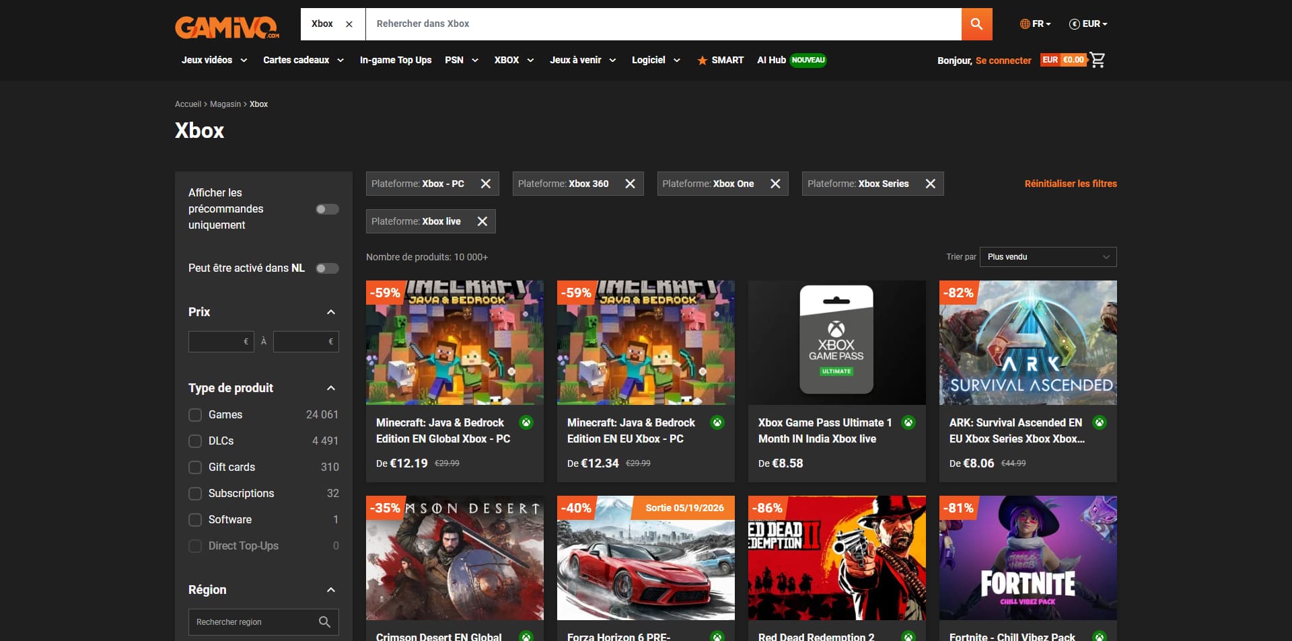Click the orange search magnifier button
Viewport: 1292px width, 641px height.
(x=976, y=24)
